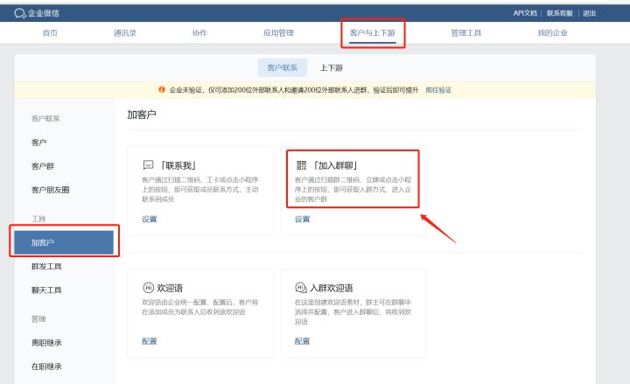This screenshot has width=630, height=384.
Task: Click 配置 under 欢迎语 card
Action: pyautogui.click(x=149, y=341)
